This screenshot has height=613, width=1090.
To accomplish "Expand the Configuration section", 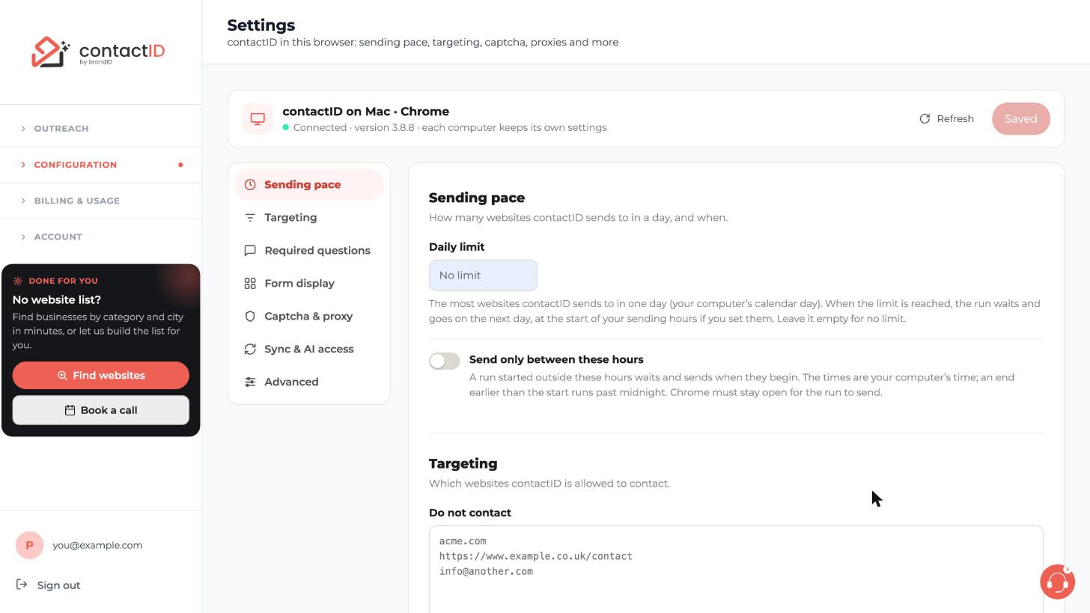I will 100,165.
